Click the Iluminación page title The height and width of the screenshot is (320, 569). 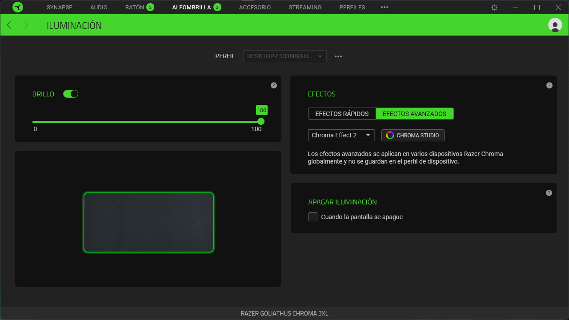pos(74,25)
